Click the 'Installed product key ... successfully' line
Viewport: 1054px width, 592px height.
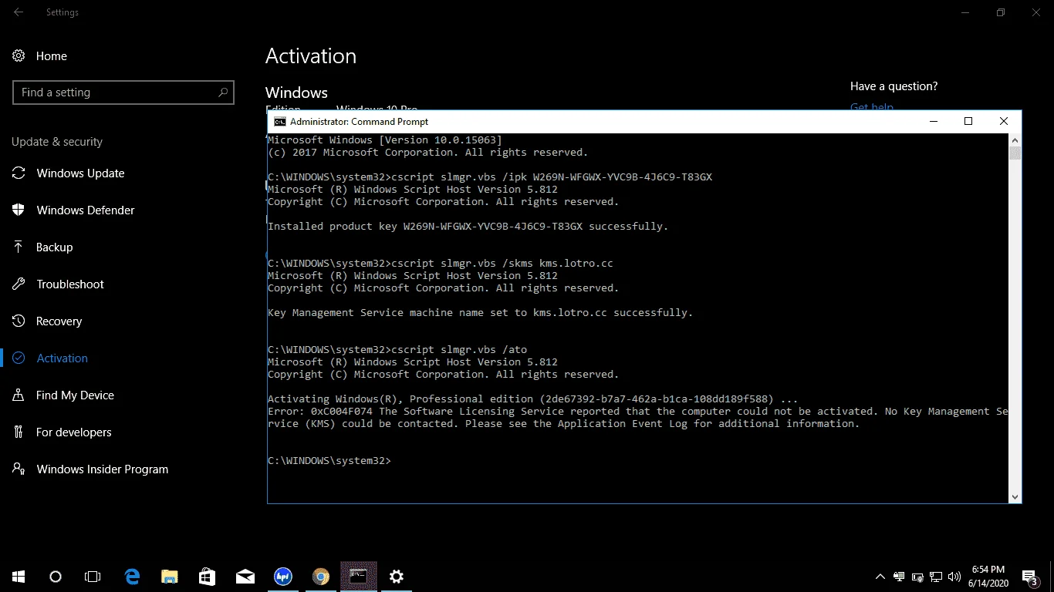click(x=468, y=227)
